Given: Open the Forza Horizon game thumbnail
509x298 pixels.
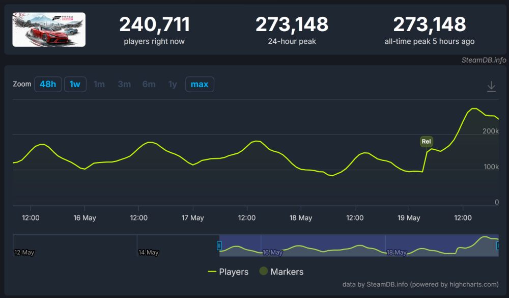Looking at the screenshot, I should (49, 30).
